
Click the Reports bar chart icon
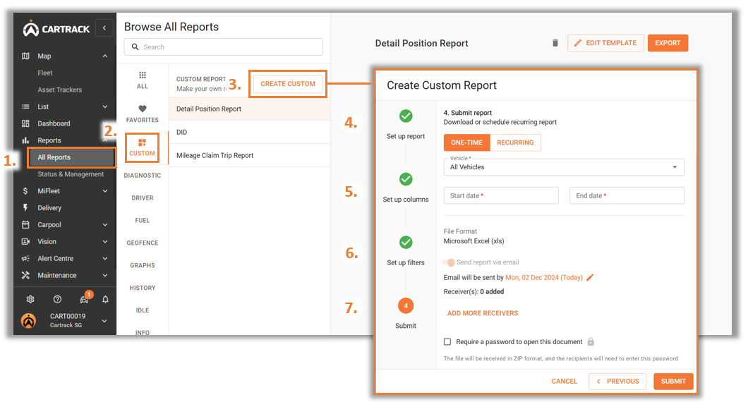point(26,140)
